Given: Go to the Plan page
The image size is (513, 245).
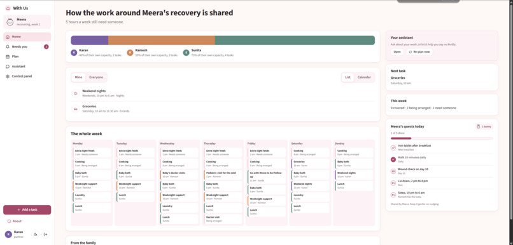Looking at the screenshot, I should (27, 56).
